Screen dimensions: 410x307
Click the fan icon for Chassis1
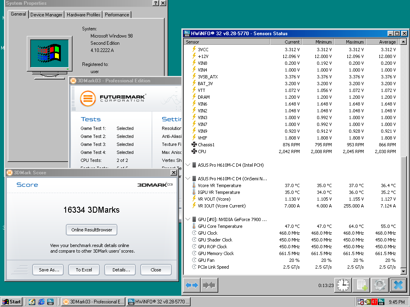pos(194,144)
